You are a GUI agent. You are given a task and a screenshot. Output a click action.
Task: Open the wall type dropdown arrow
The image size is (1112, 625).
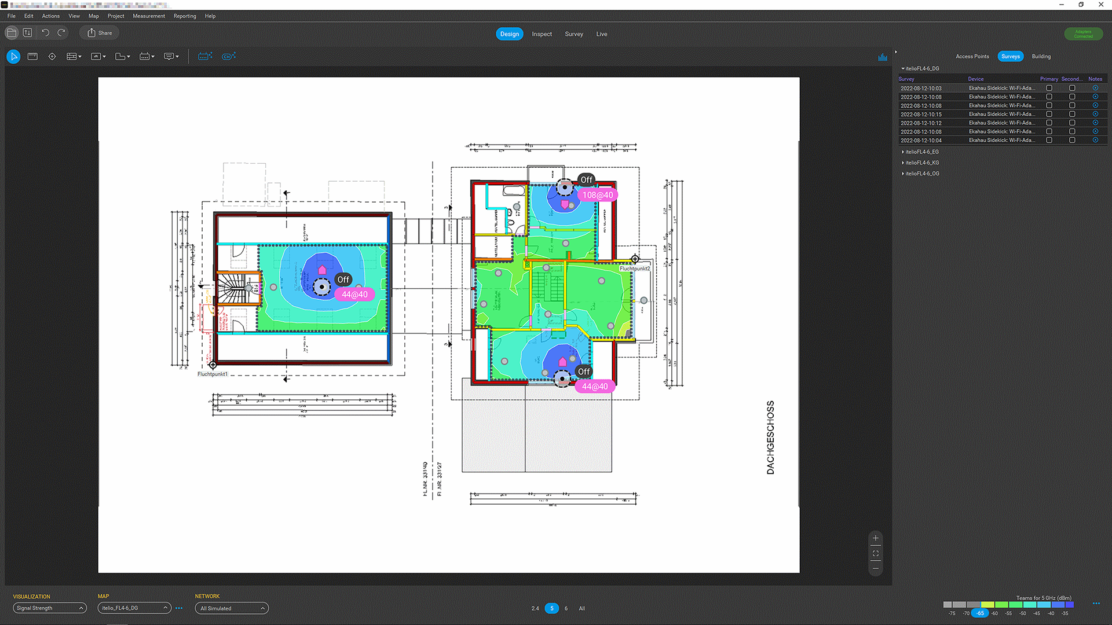point(80,57)
